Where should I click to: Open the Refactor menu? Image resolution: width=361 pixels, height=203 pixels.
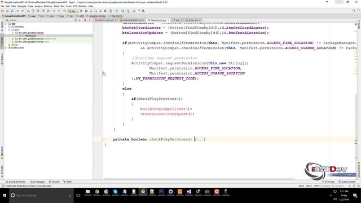pos(48,6)
